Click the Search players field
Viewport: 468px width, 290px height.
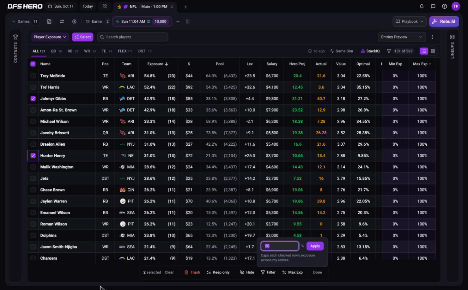(133, 37)
